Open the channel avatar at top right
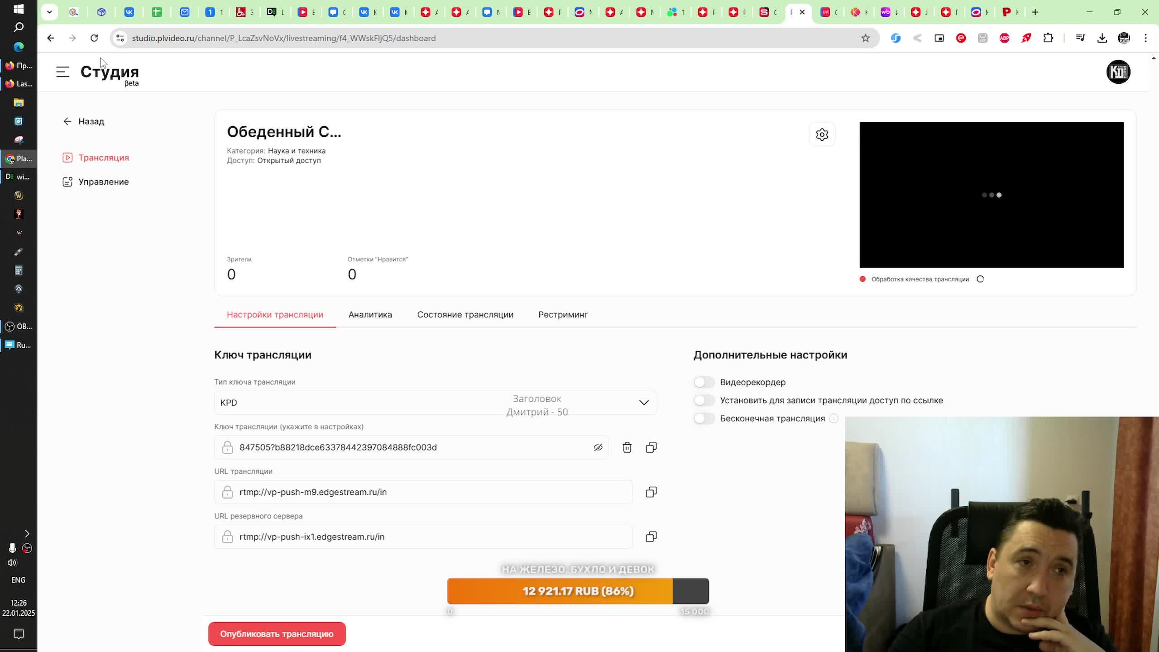Screen dimensions: 1159x652 coord(1118,72)
